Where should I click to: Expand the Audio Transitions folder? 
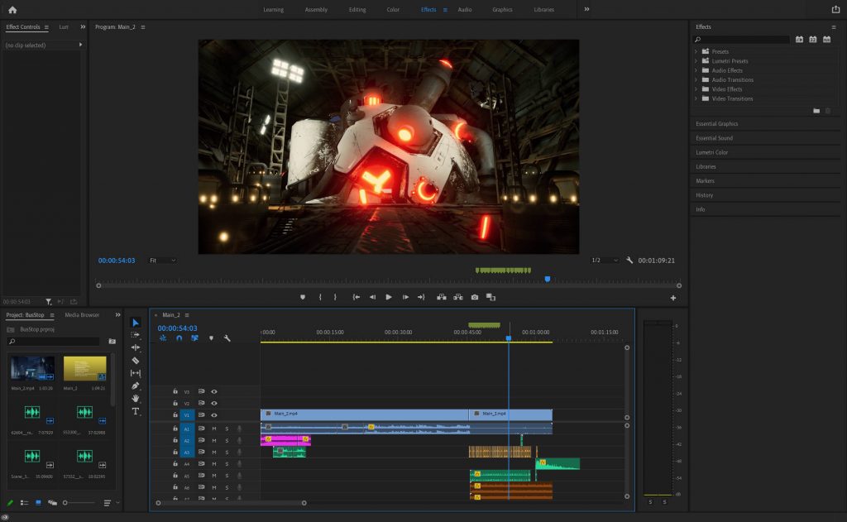pyautogui.click(x=696, y=80)
